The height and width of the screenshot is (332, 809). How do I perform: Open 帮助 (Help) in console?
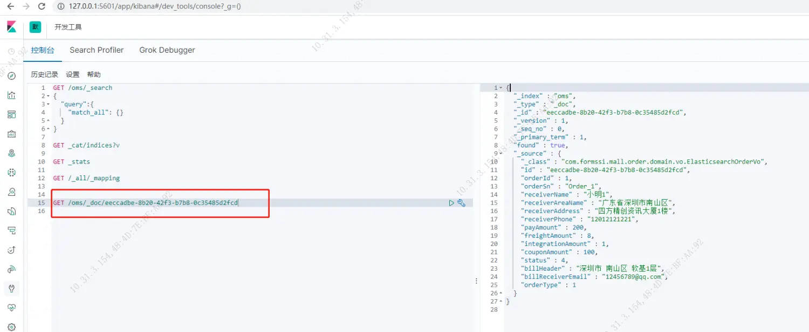tap(94, 75)
